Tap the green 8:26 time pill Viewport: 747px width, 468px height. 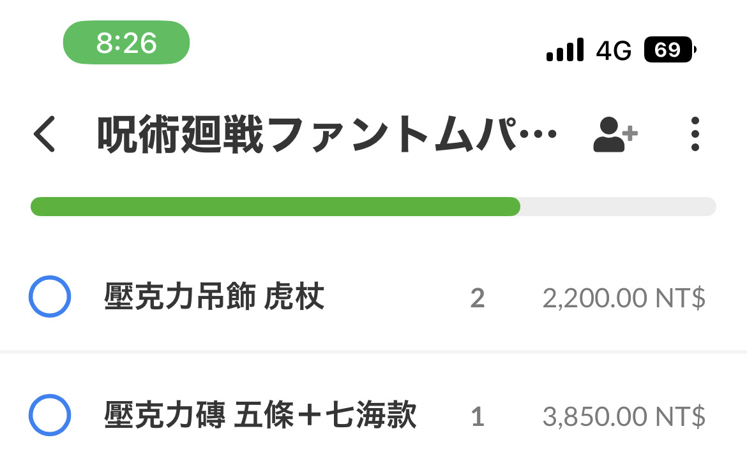tap(126, 42)
